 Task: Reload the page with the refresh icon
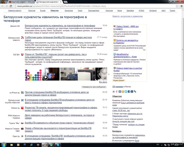click(11, 6)
